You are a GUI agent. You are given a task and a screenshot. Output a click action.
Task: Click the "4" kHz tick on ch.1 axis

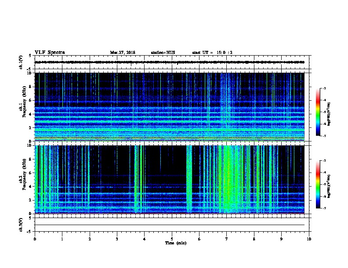coord(30,114)
